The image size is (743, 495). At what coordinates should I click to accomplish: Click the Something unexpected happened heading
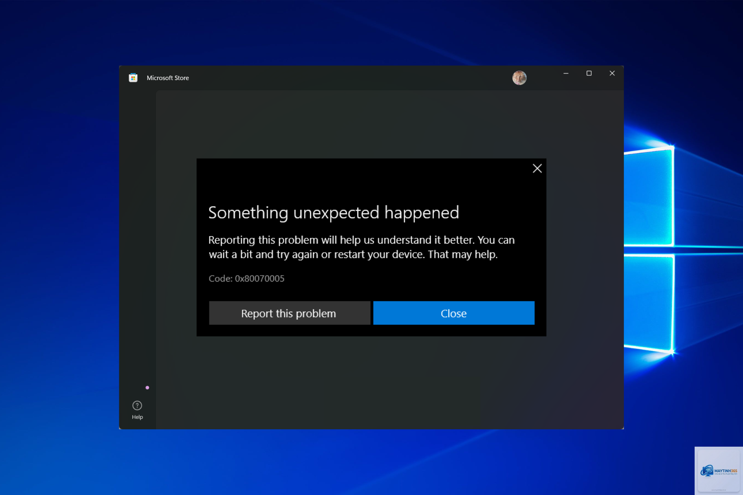pos(334,213)
